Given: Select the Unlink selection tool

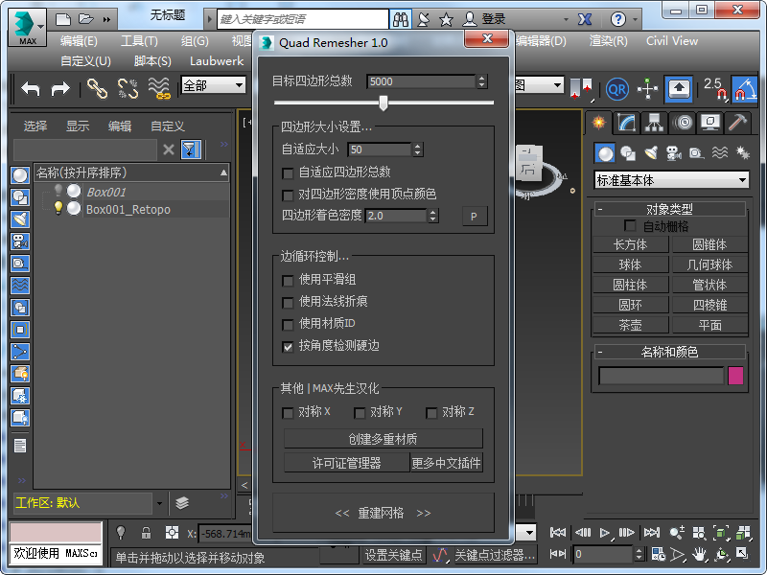Looking at the screenshot, I should [x=128, y=89].
